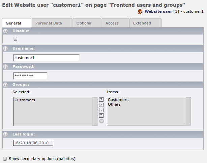Click help icon beside Disable label

coord(5,31)
